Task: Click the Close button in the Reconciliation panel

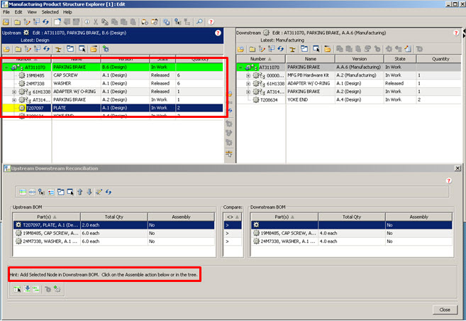Action: click(x=445, y=310)
